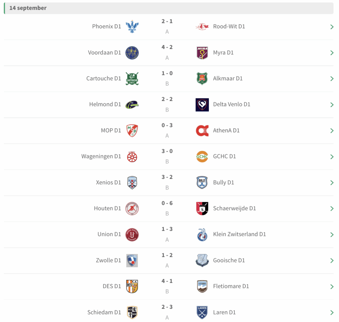Select the Xenios vs Bully 3 - 2 score
The image size is (339, 322).
(x=167, y=177)
